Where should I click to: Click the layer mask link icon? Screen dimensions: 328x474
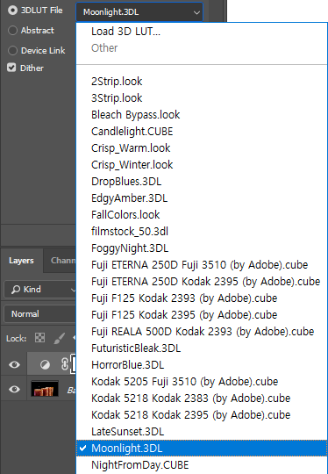coord(65,364)
